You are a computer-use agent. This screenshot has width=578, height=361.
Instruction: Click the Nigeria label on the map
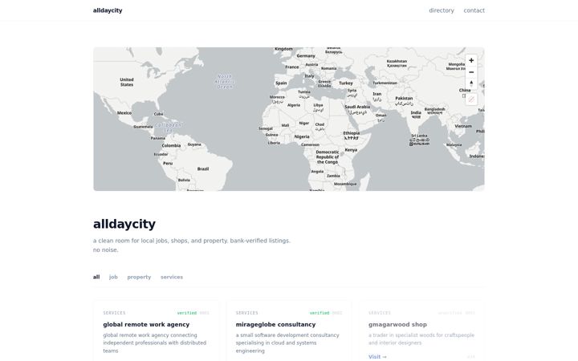[x=302, y=136]
